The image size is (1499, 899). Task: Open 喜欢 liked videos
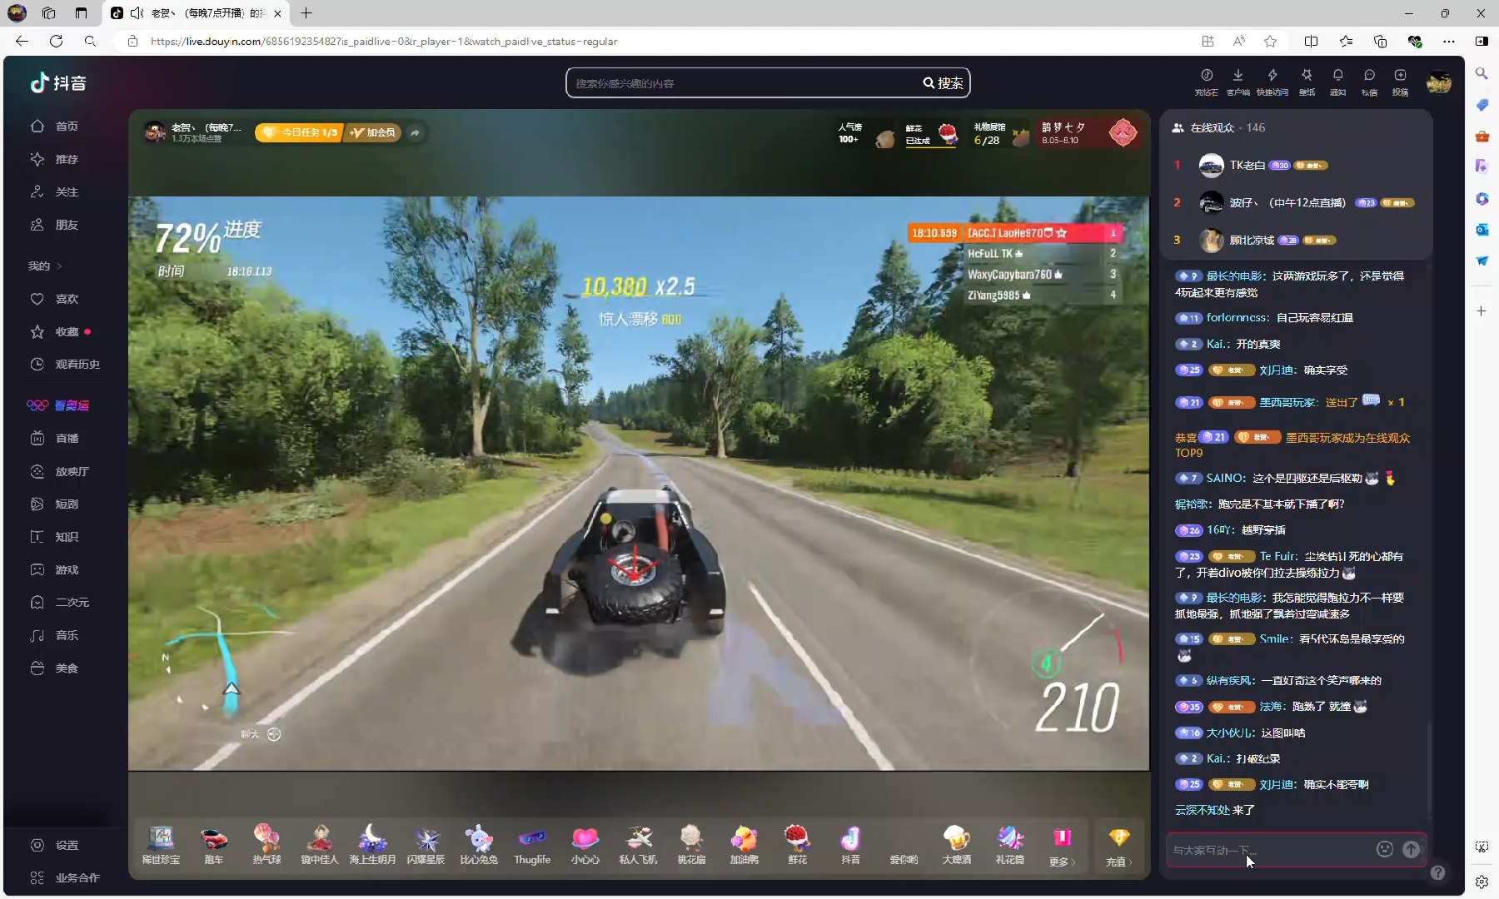[55, 299]
